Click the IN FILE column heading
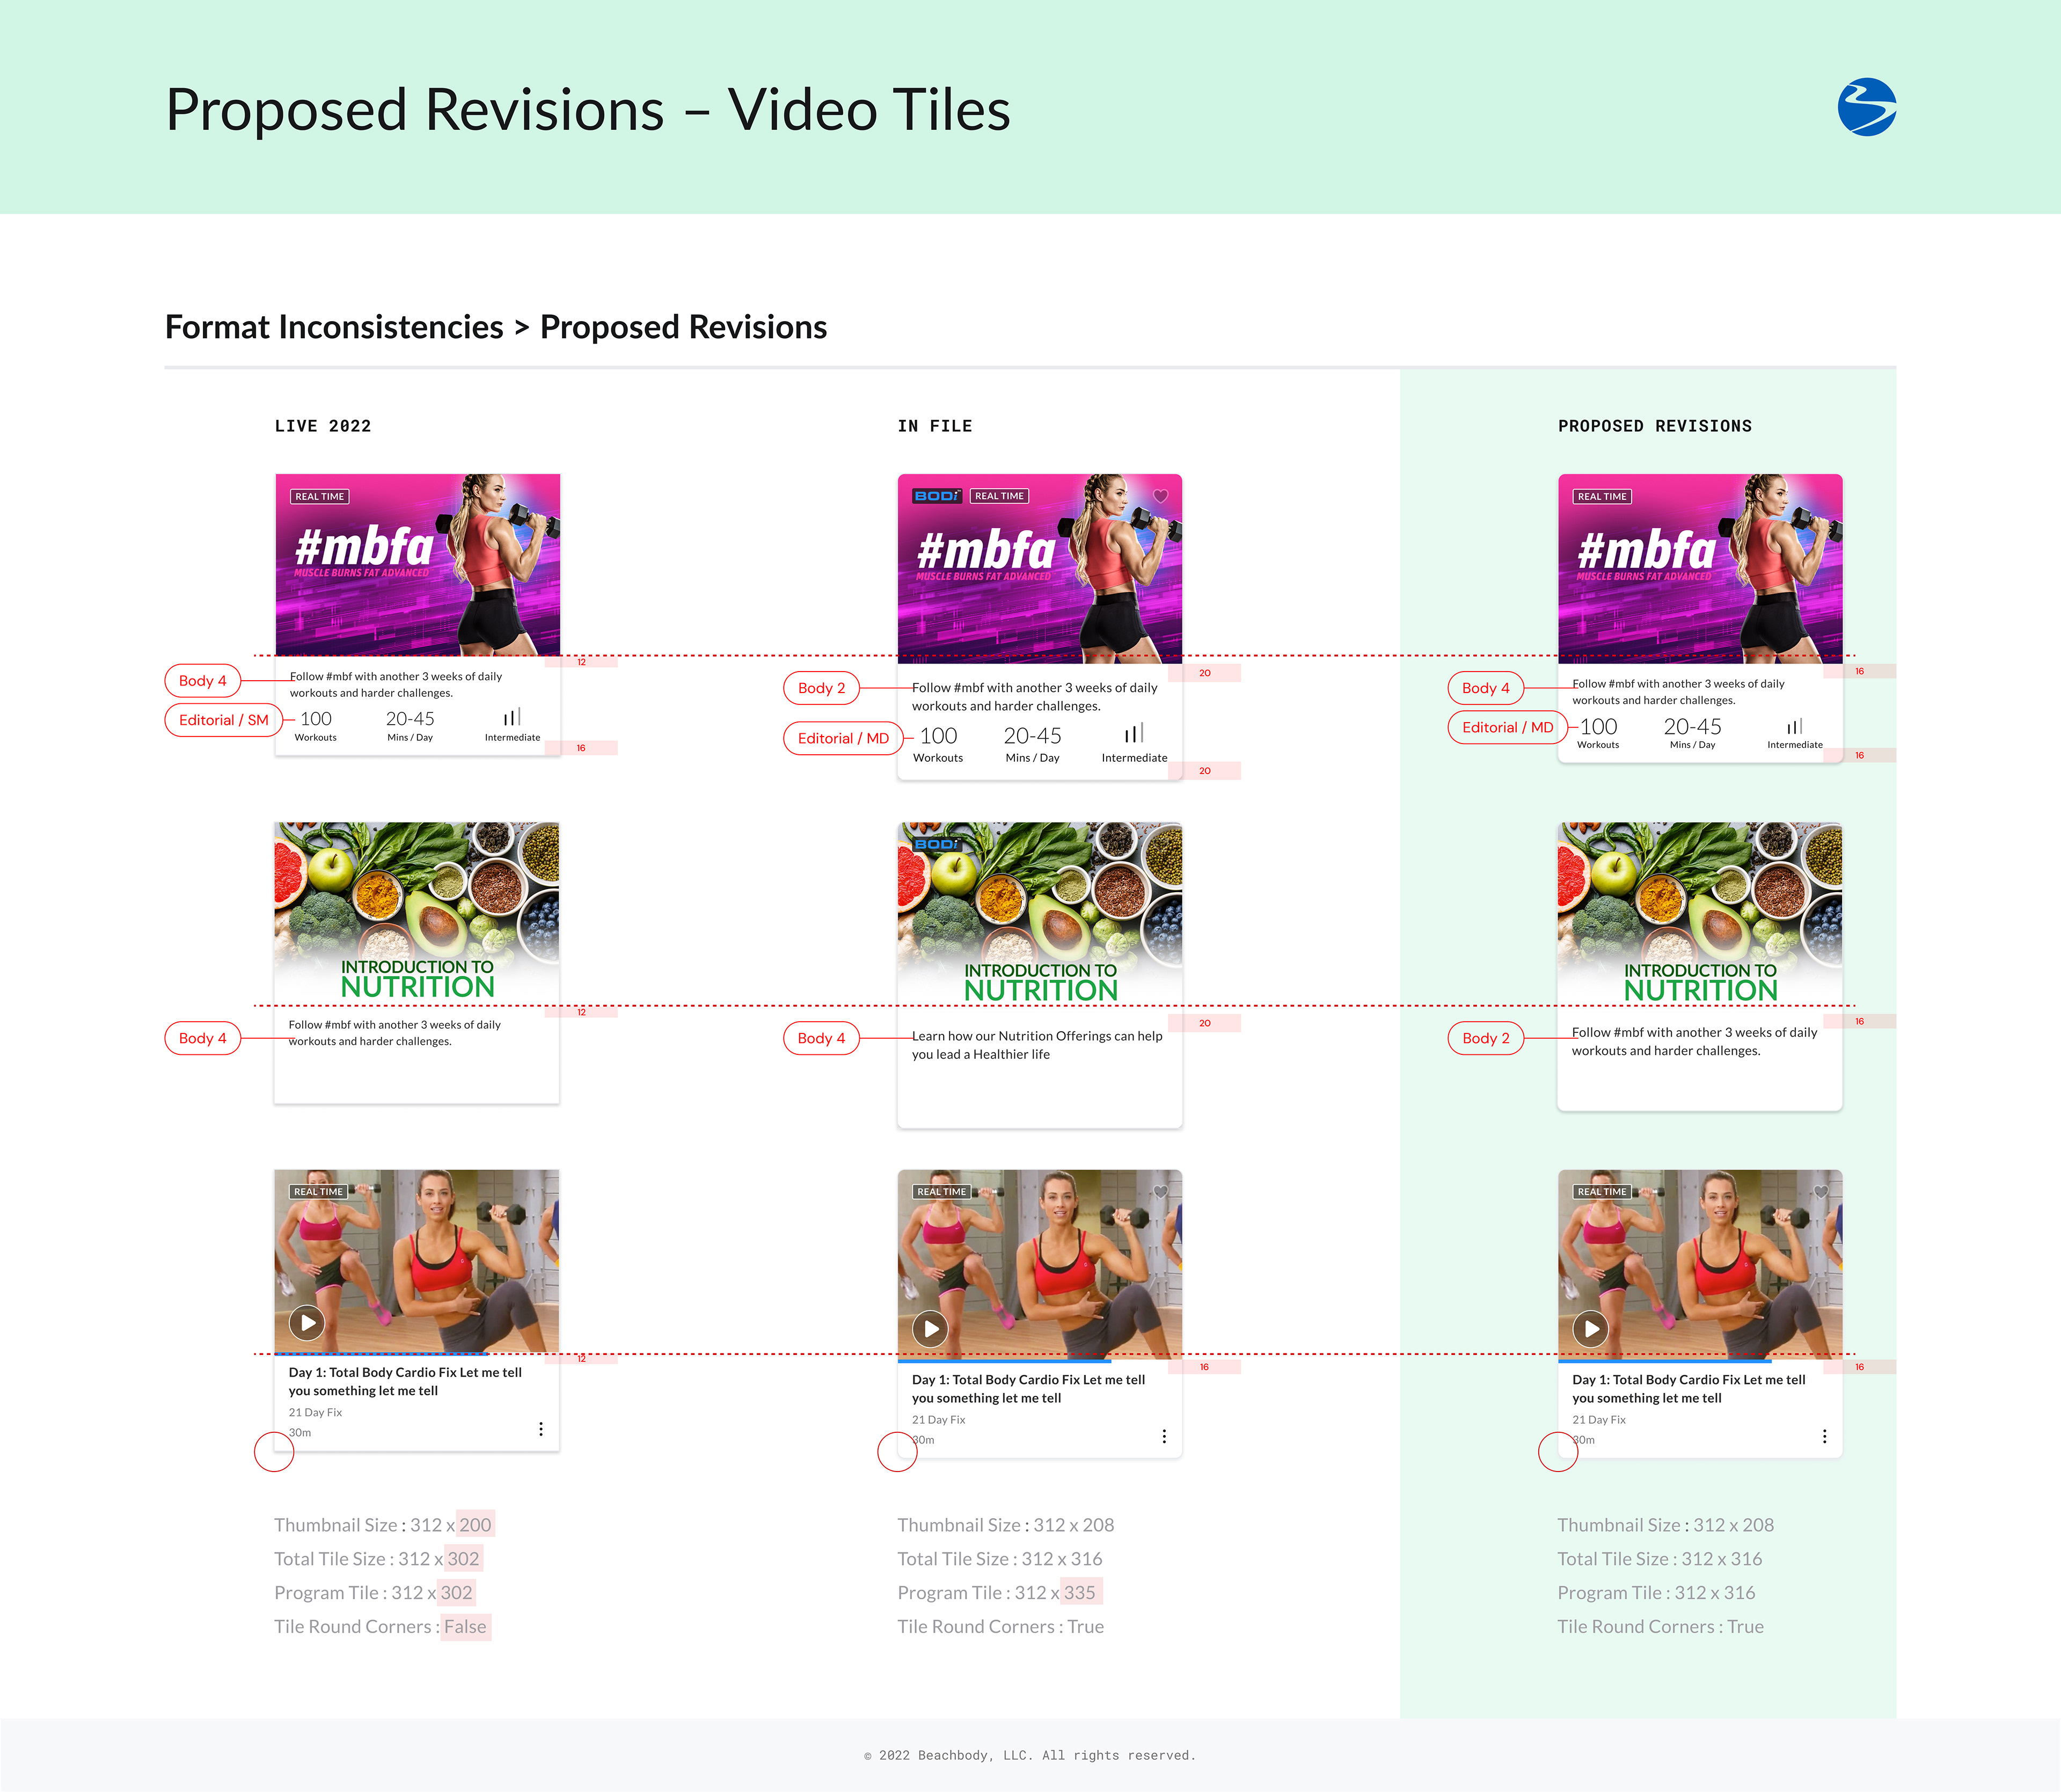Viewport: 2061px width, 1792px height. 934,426
